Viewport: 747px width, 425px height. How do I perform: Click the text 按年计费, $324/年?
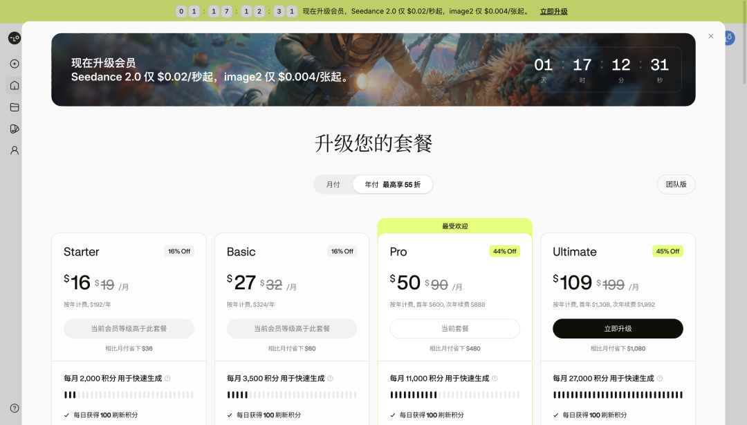click(x=250, y=305)
